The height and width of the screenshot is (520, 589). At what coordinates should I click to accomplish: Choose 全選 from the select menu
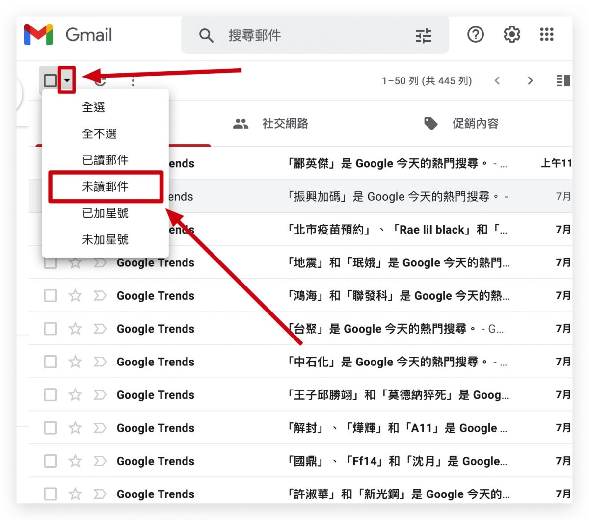click(x=106, y=107)
